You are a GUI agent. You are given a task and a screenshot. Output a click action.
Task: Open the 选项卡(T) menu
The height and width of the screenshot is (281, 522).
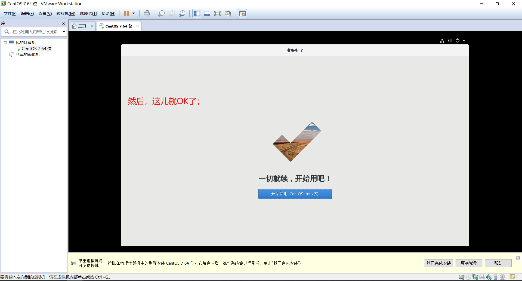pyautogui.click(x=88, y=14)
